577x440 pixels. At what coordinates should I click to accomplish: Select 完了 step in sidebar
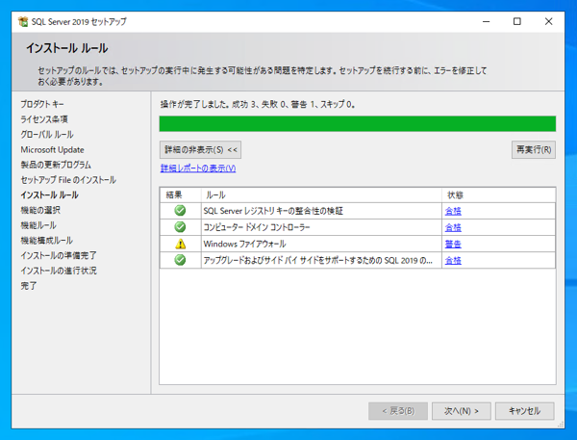[x=28, y=286]
